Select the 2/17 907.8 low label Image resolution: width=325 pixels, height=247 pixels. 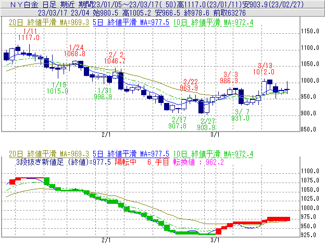pos(178,123)
